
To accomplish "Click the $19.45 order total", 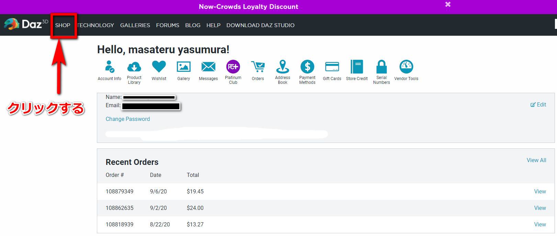I will click(x=195, y=191).
